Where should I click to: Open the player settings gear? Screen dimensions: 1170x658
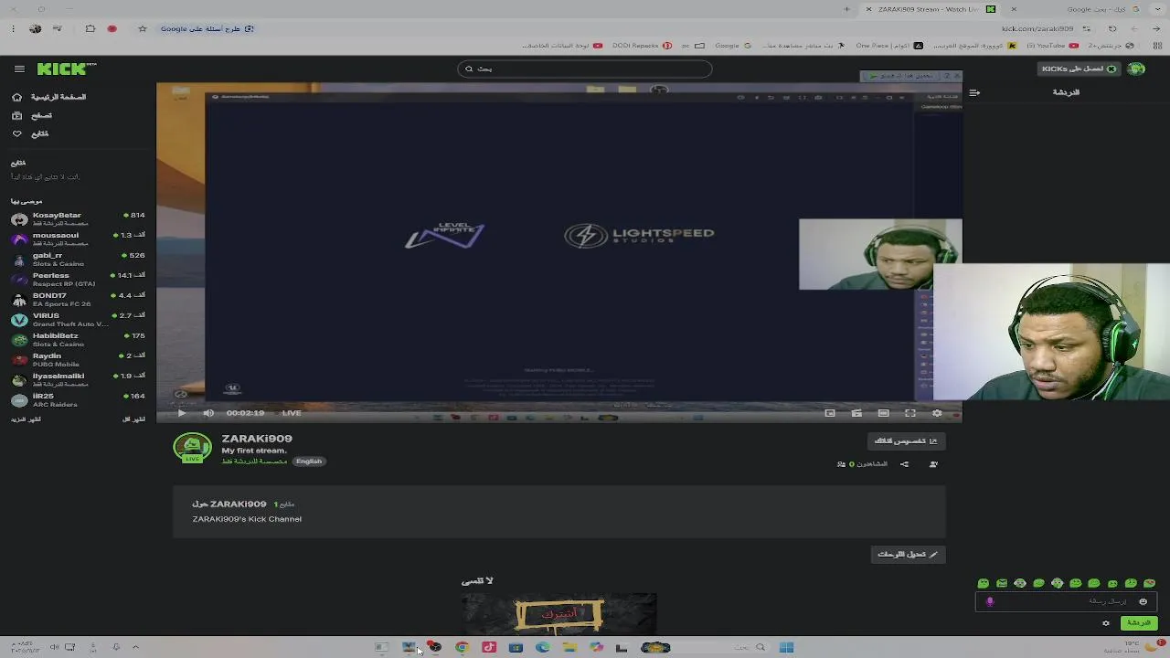tap(937, 413)
